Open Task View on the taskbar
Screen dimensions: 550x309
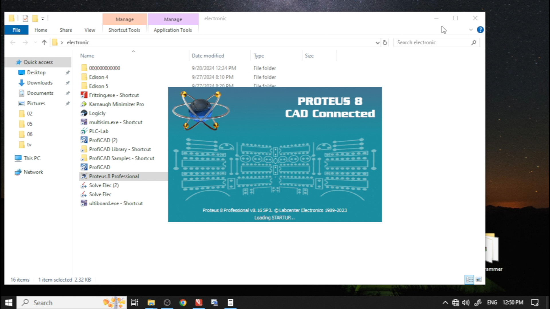(x=134, y=302)
